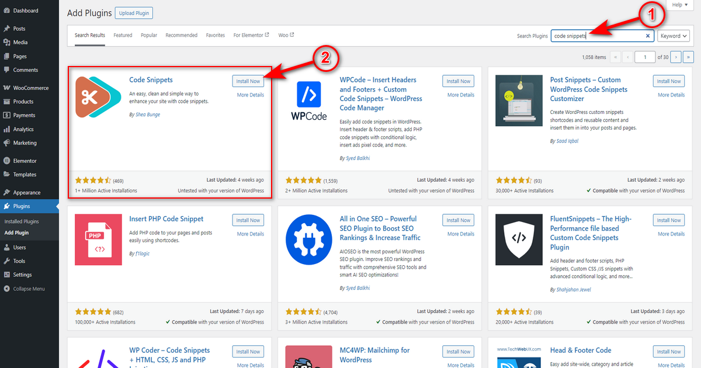Clear the plugin search field X

point(647,36)
